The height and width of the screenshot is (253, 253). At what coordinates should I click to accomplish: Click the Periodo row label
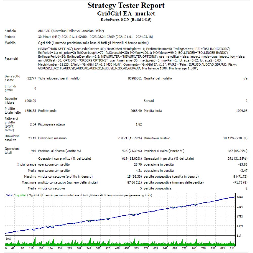10,37
